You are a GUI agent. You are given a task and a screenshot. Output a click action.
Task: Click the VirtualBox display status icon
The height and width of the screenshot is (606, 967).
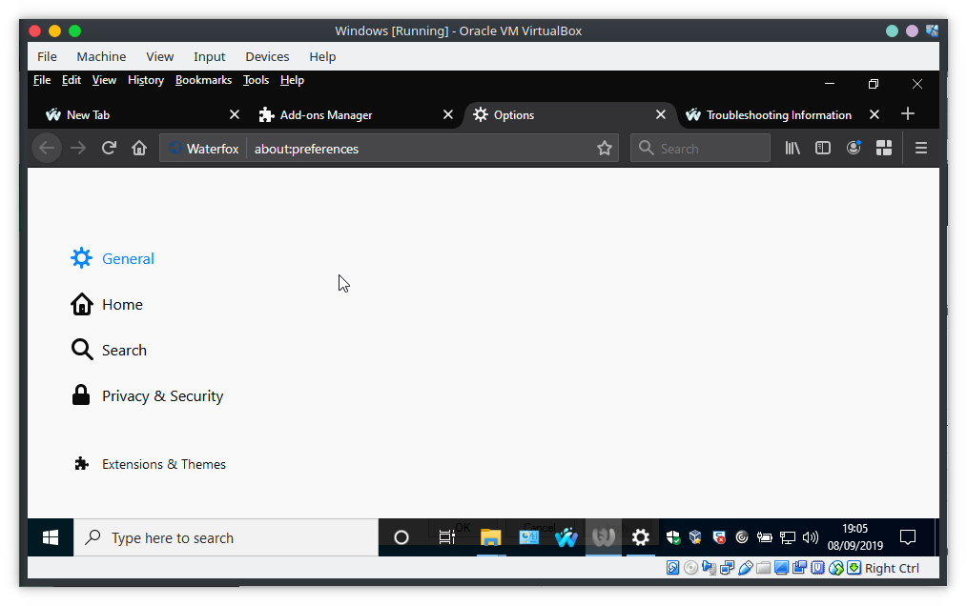pos(781,568)
